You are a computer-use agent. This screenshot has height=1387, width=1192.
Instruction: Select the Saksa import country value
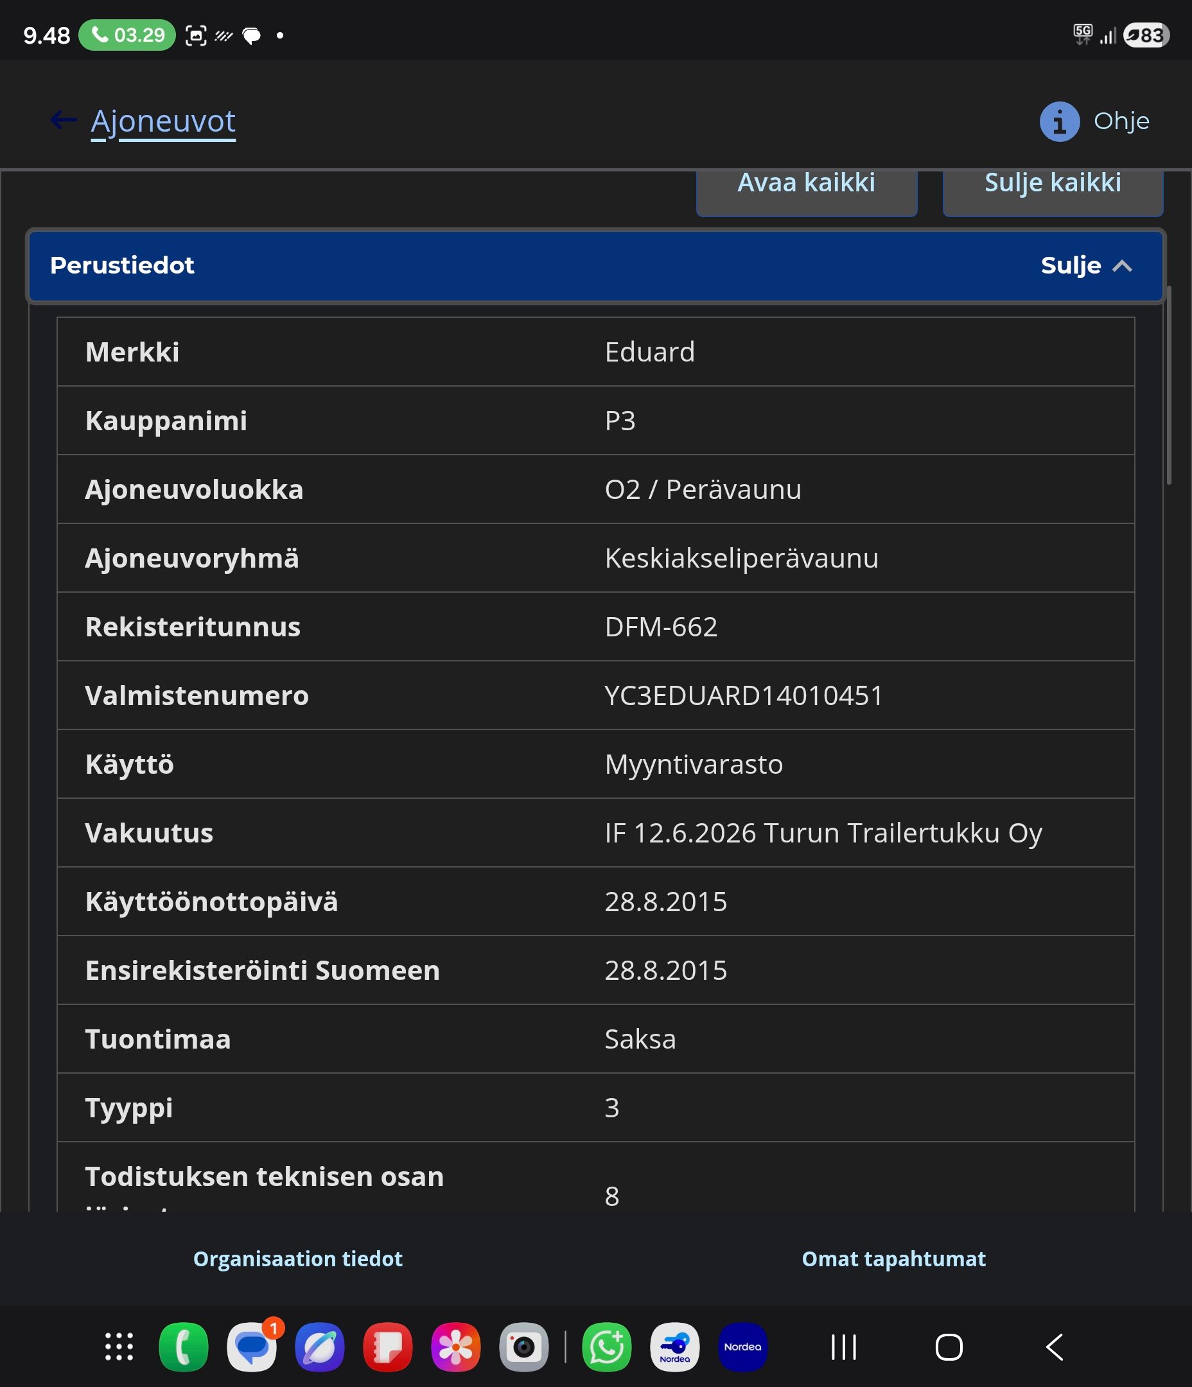[640, 1040]
